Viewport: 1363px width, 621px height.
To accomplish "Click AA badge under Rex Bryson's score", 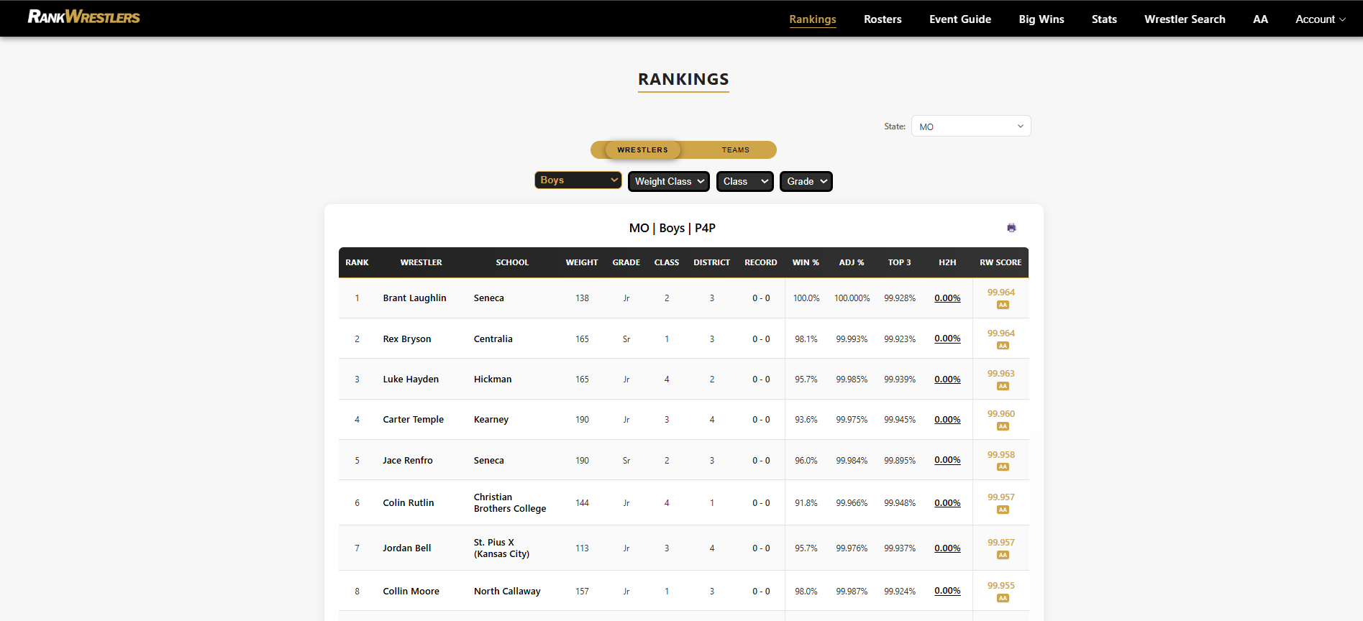I will coord(1003,346).
